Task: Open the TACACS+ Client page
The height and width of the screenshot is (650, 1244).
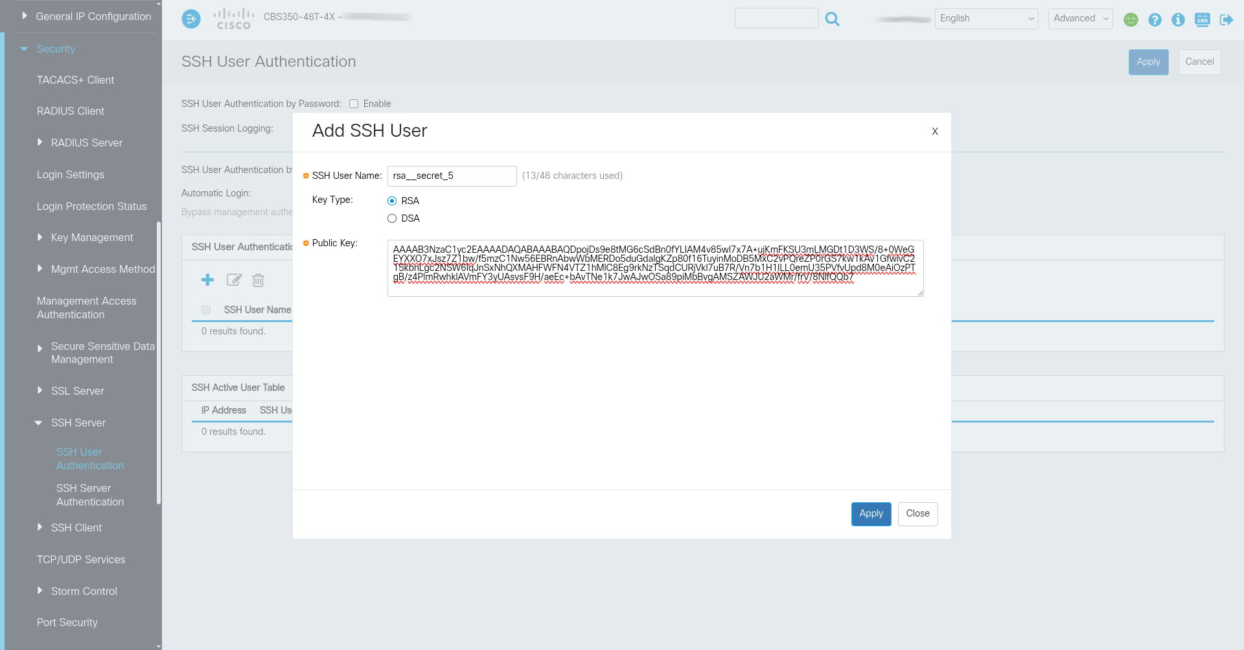Action: 75,80
